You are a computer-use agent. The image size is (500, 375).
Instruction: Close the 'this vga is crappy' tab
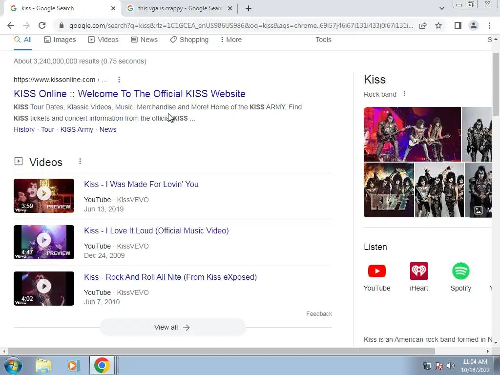pos(230,9)
